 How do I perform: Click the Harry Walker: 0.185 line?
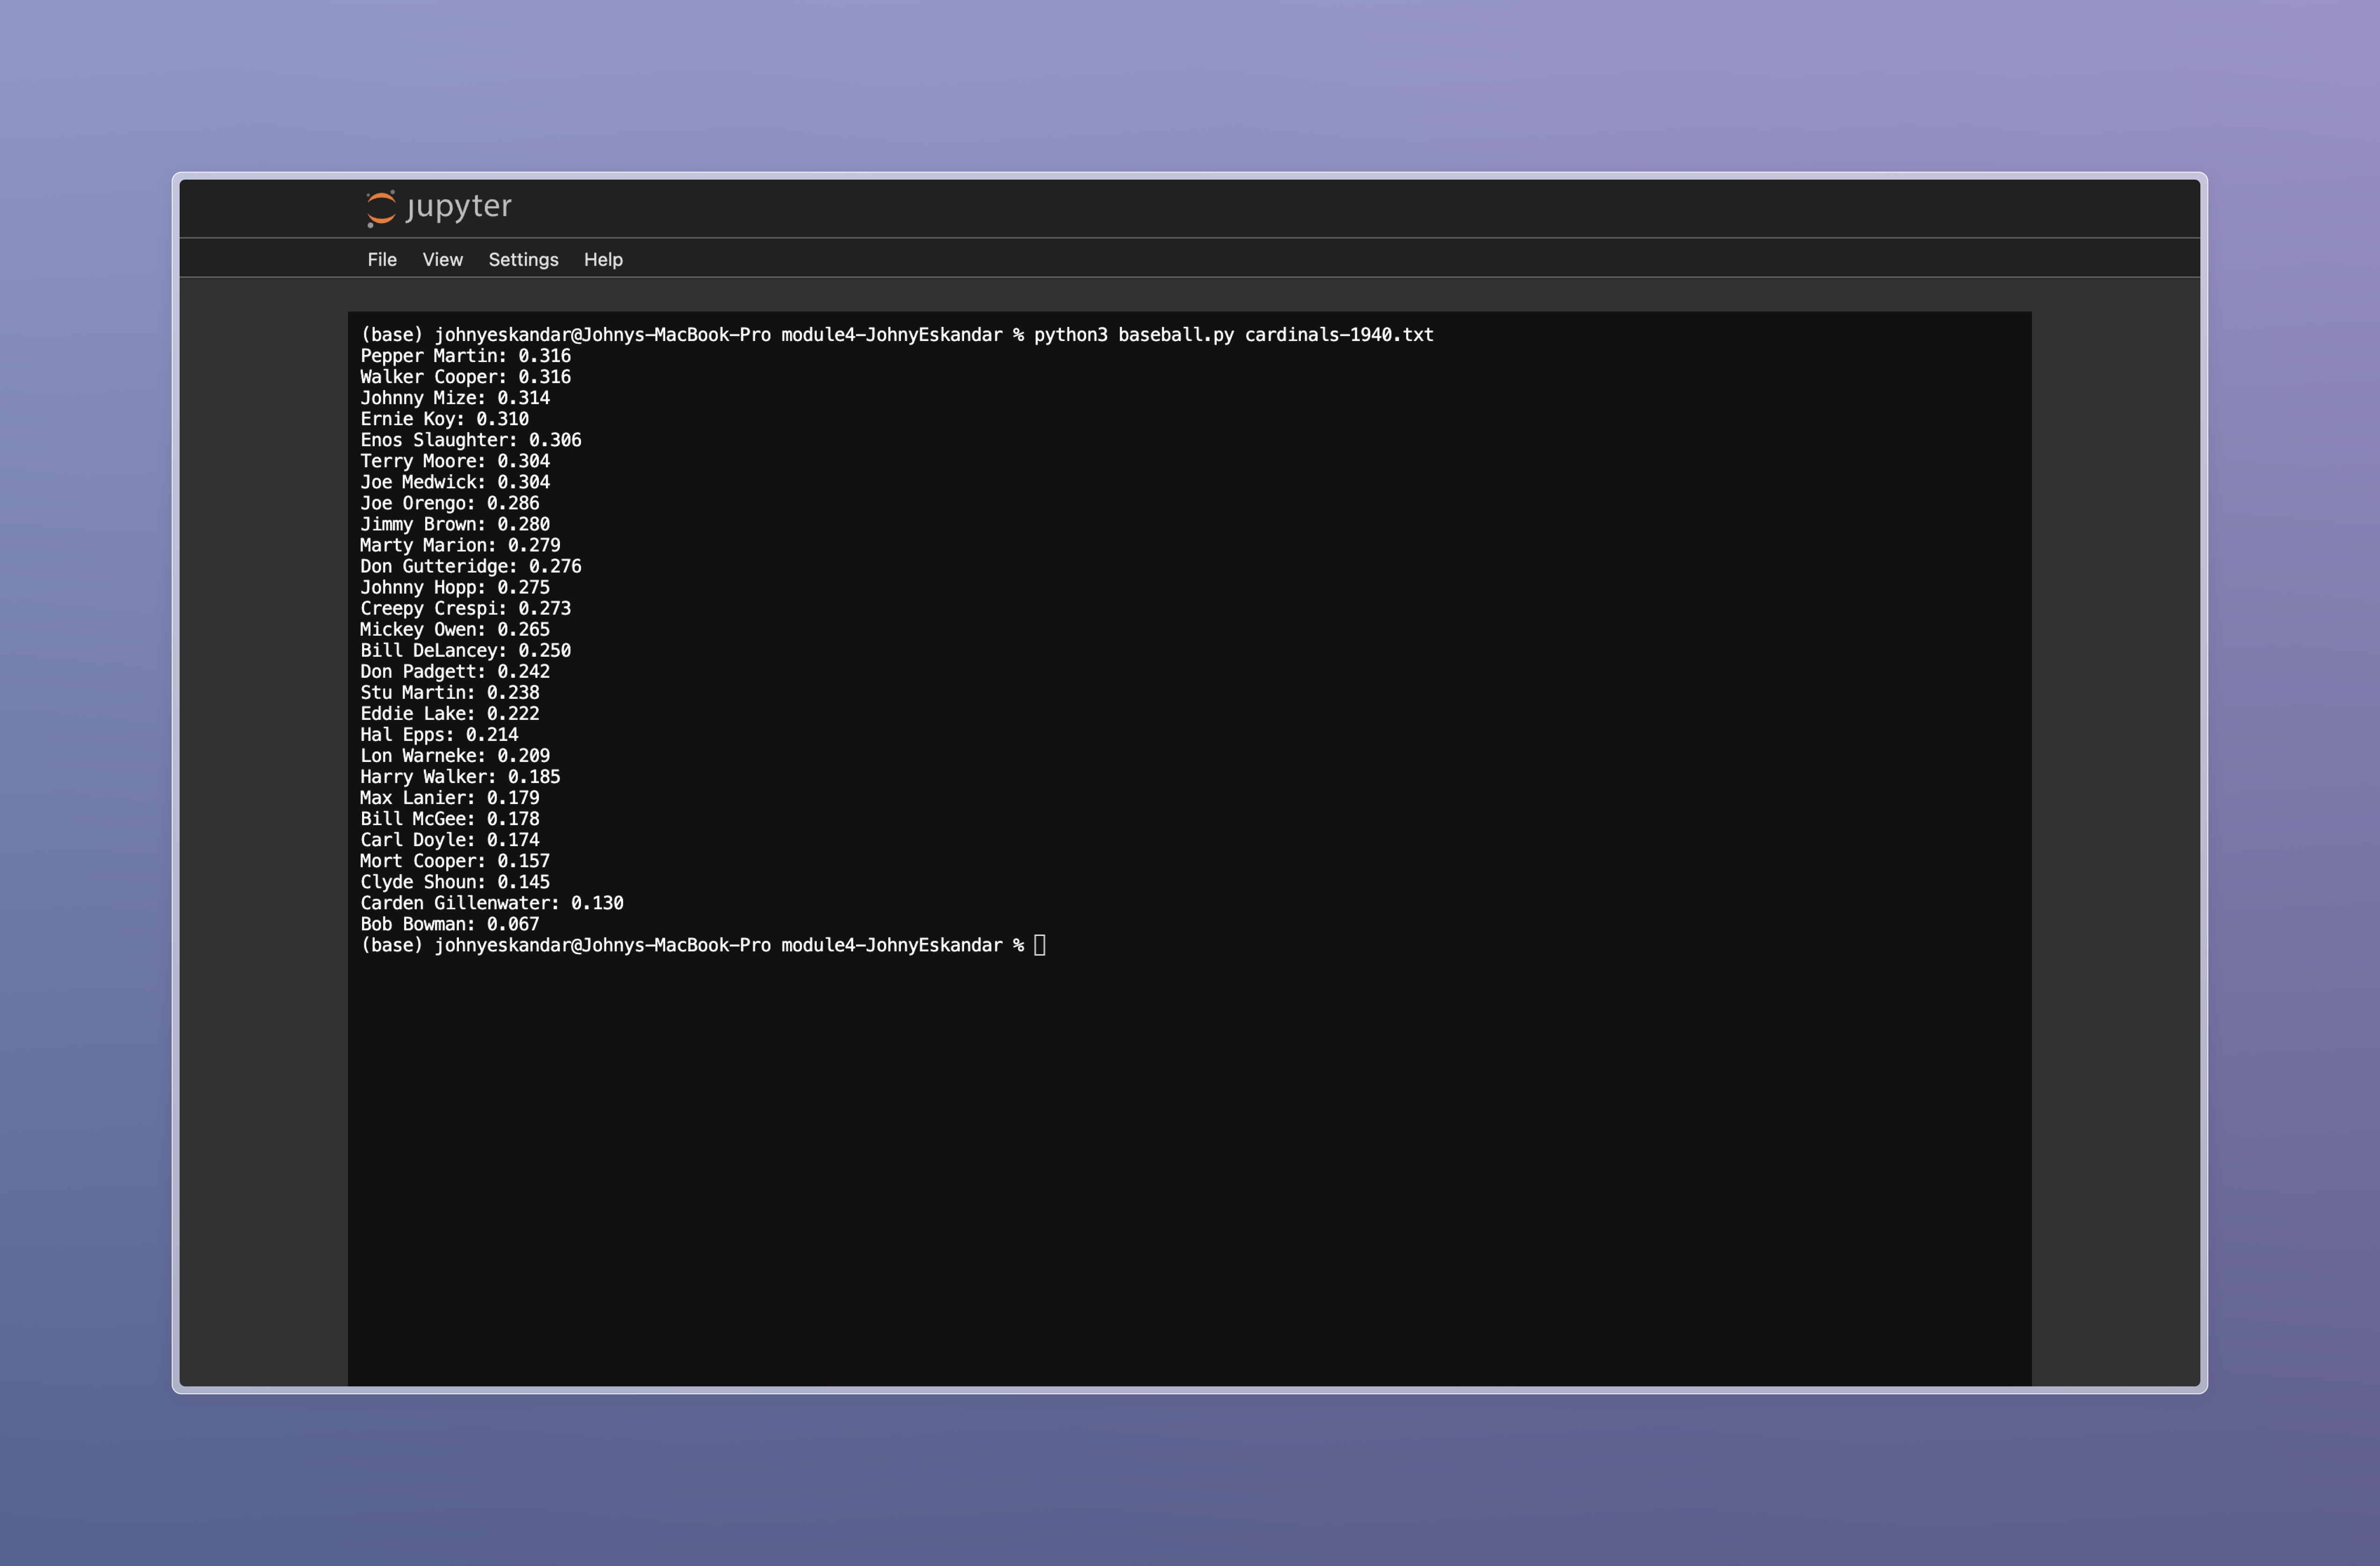459,777
